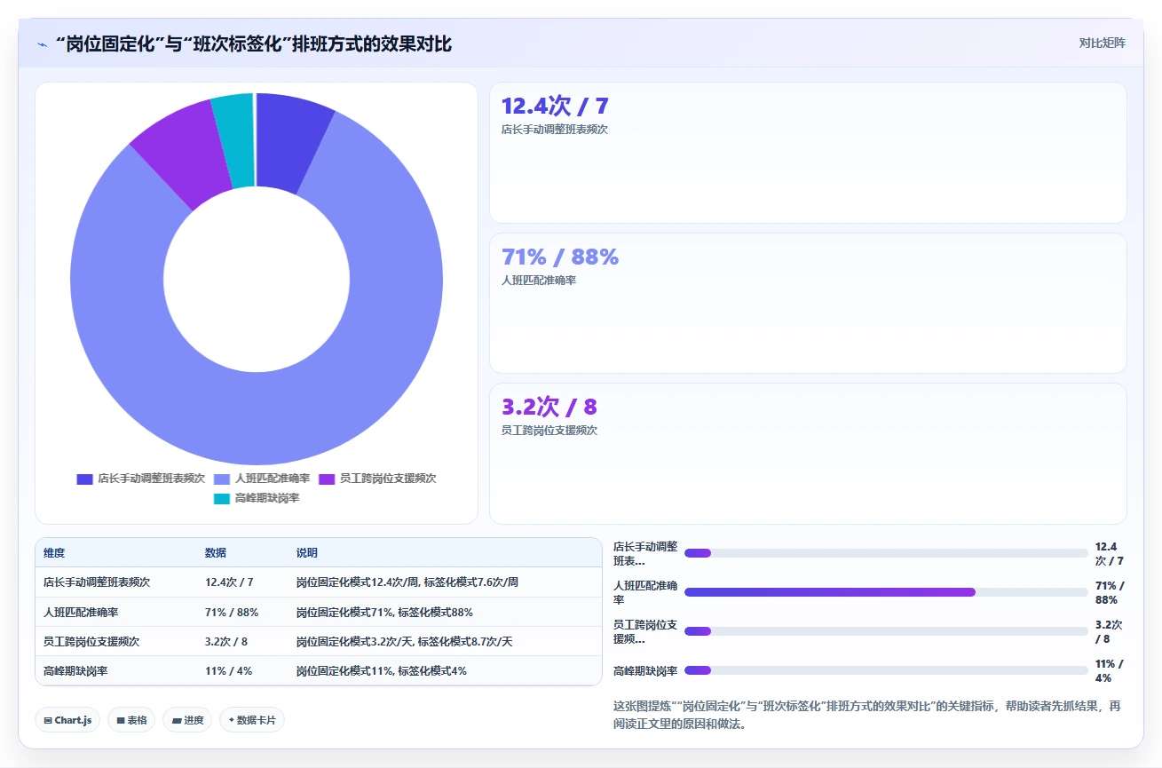The height and width of the screenshot is (768, 1162).
Task: Click the 表格 tag chip
Action: click(132, 720)
